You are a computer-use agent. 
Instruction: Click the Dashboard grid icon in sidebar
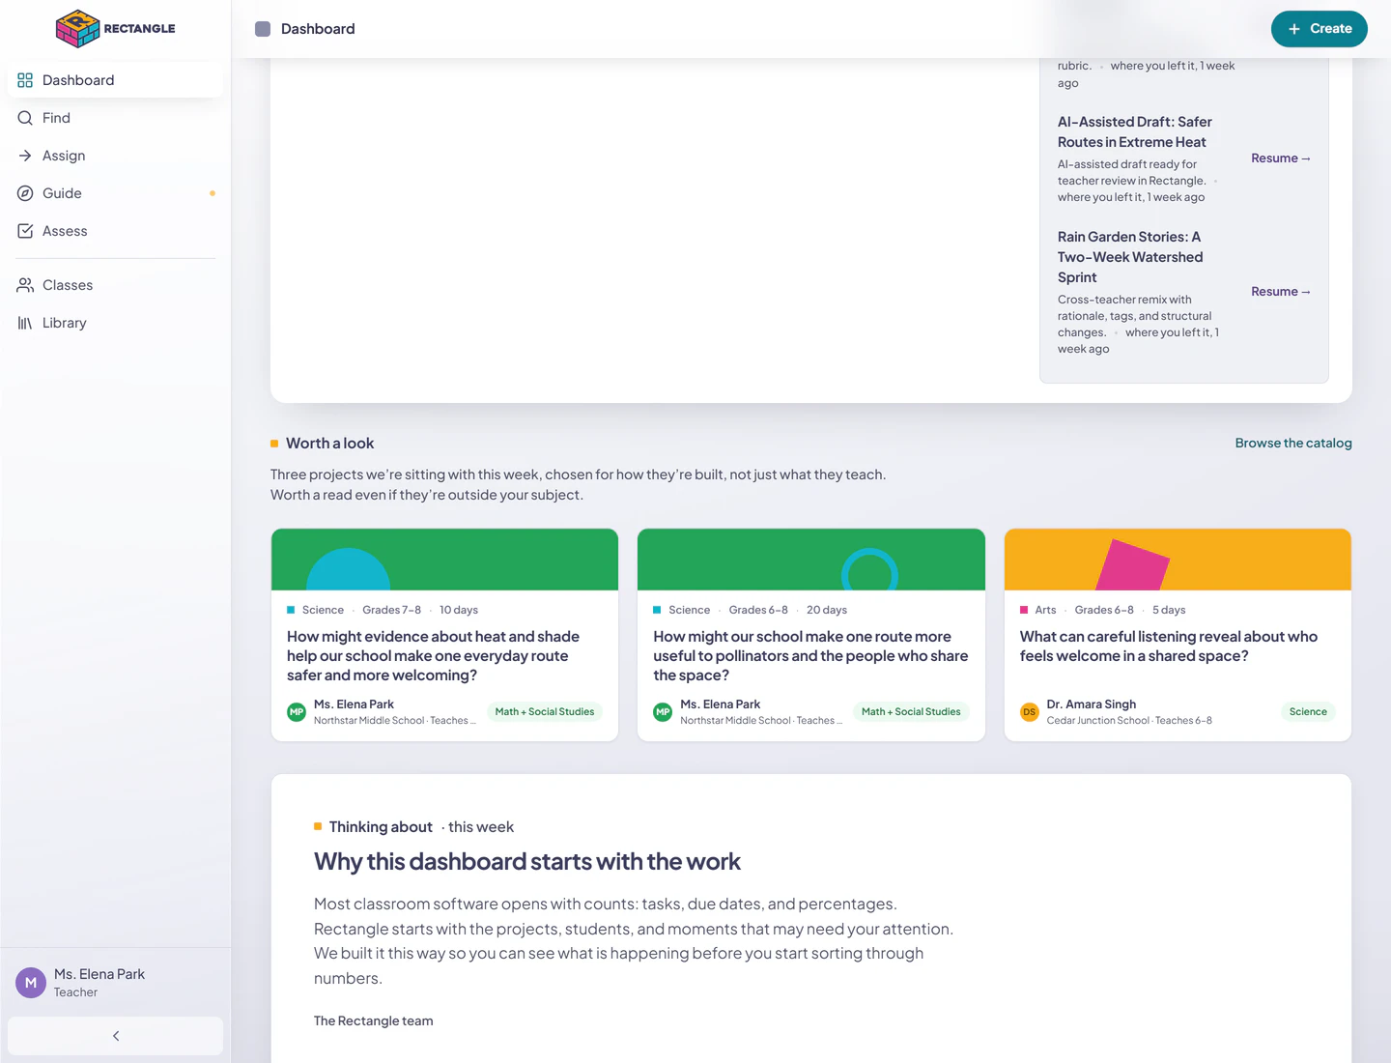pos(25,80)
